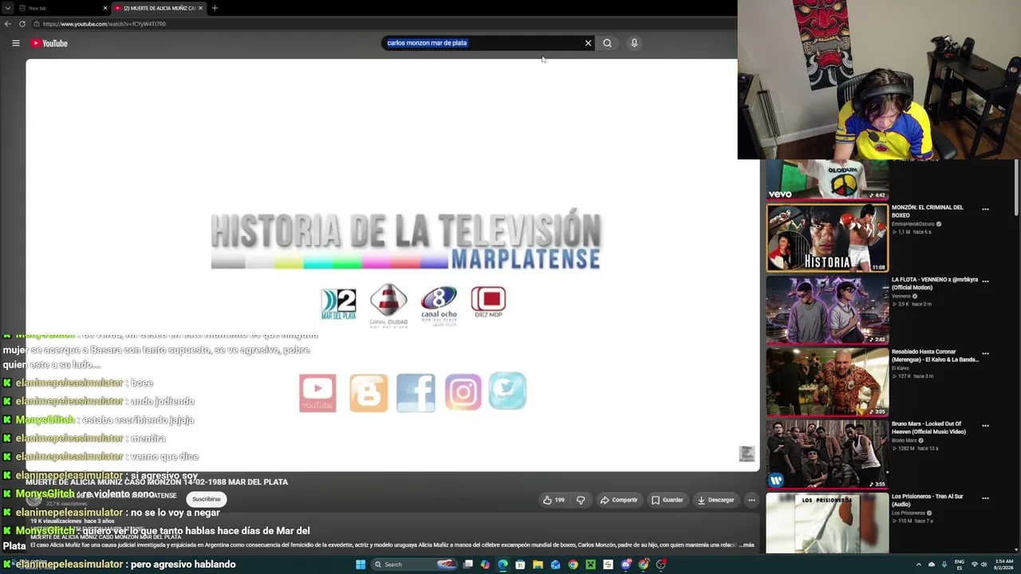Open the Copilot icon in the taskbar
Image resolution: width=1021 pixels, height=574 pixels.
pyautogui.click(x=485, y=564)
